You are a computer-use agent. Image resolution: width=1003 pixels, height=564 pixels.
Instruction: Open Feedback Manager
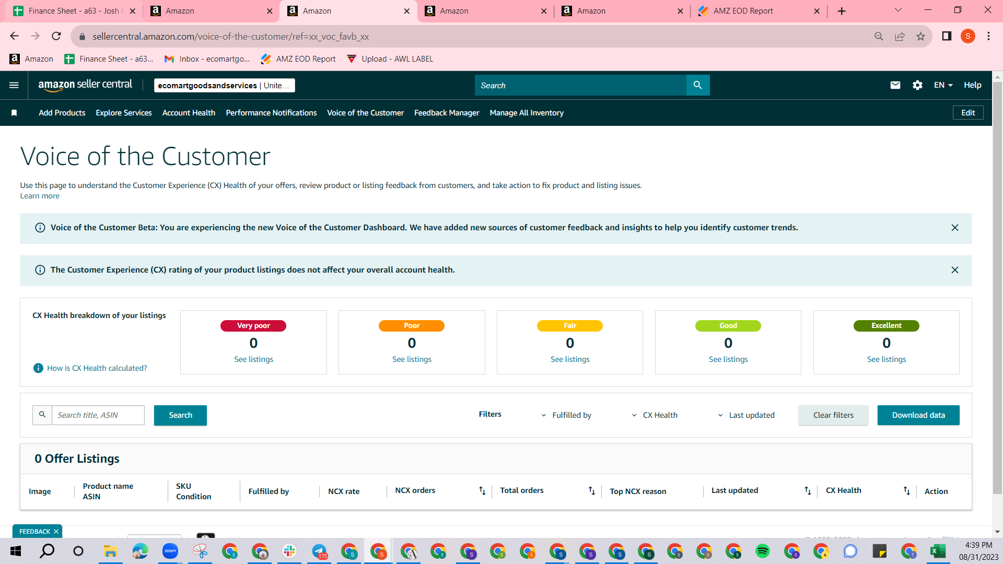click(447, 113)
